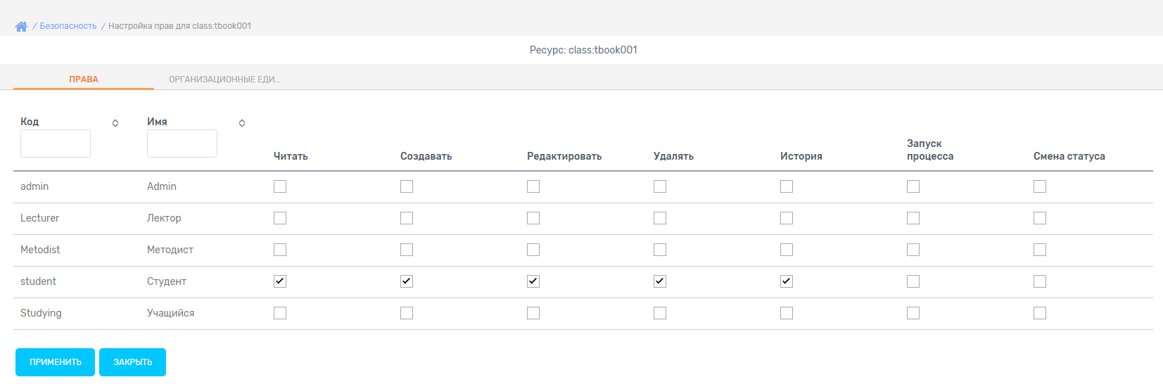Click the Код filter input field

(x=56, y=144)
